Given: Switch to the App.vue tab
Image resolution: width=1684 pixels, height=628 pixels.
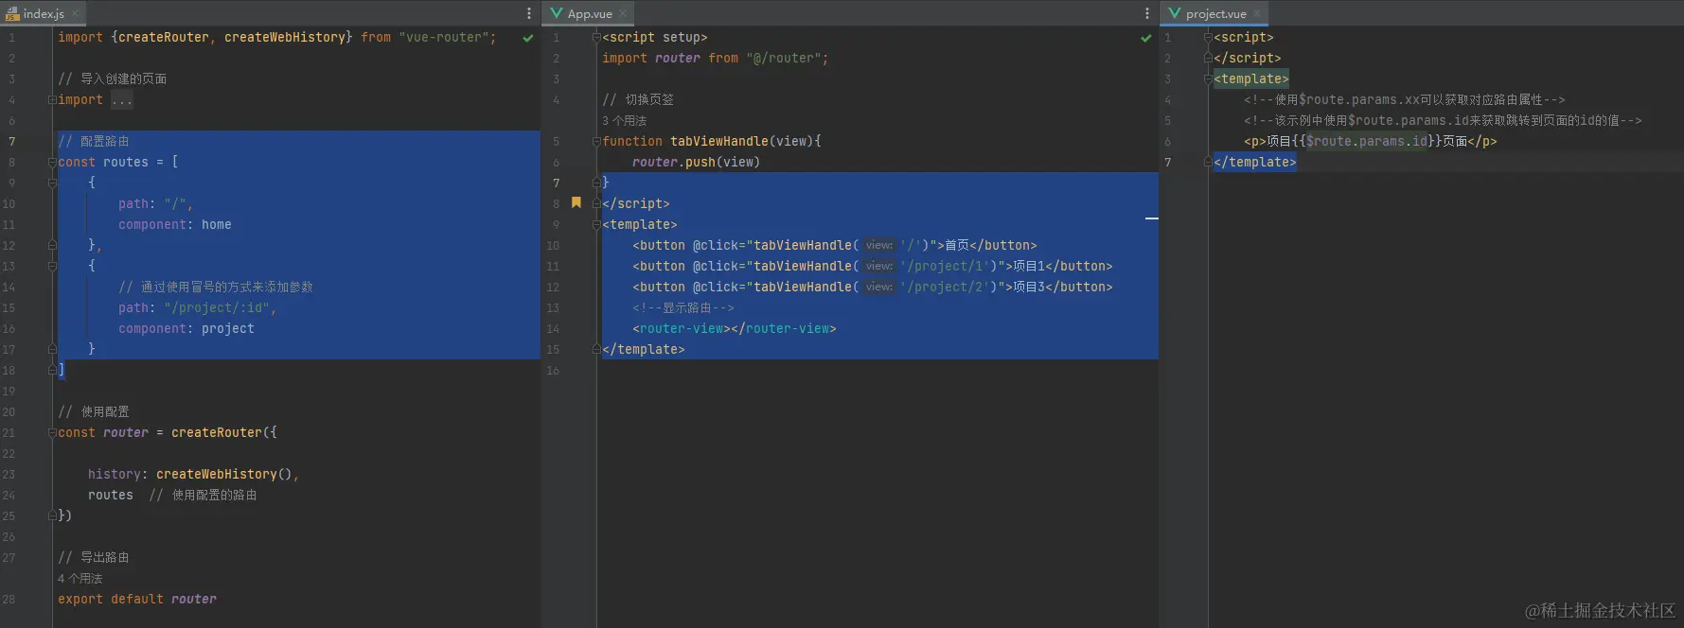Looking at the screenshot, I should pos(589,13).
